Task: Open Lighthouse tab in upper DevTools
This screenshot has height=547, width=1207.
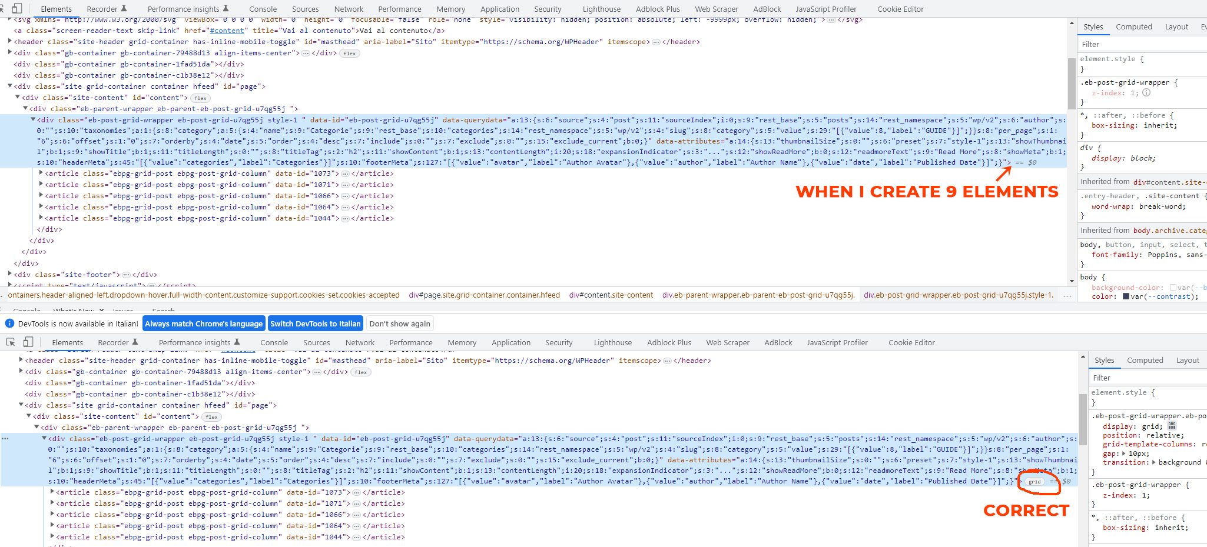Action: click(x=602, y=9)
